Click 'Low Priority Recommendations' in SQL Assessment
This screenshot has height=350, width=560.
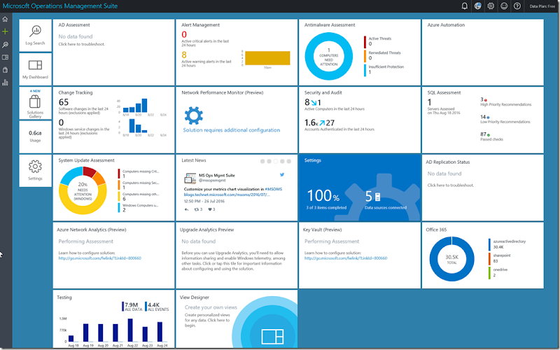tap(505, 122)
